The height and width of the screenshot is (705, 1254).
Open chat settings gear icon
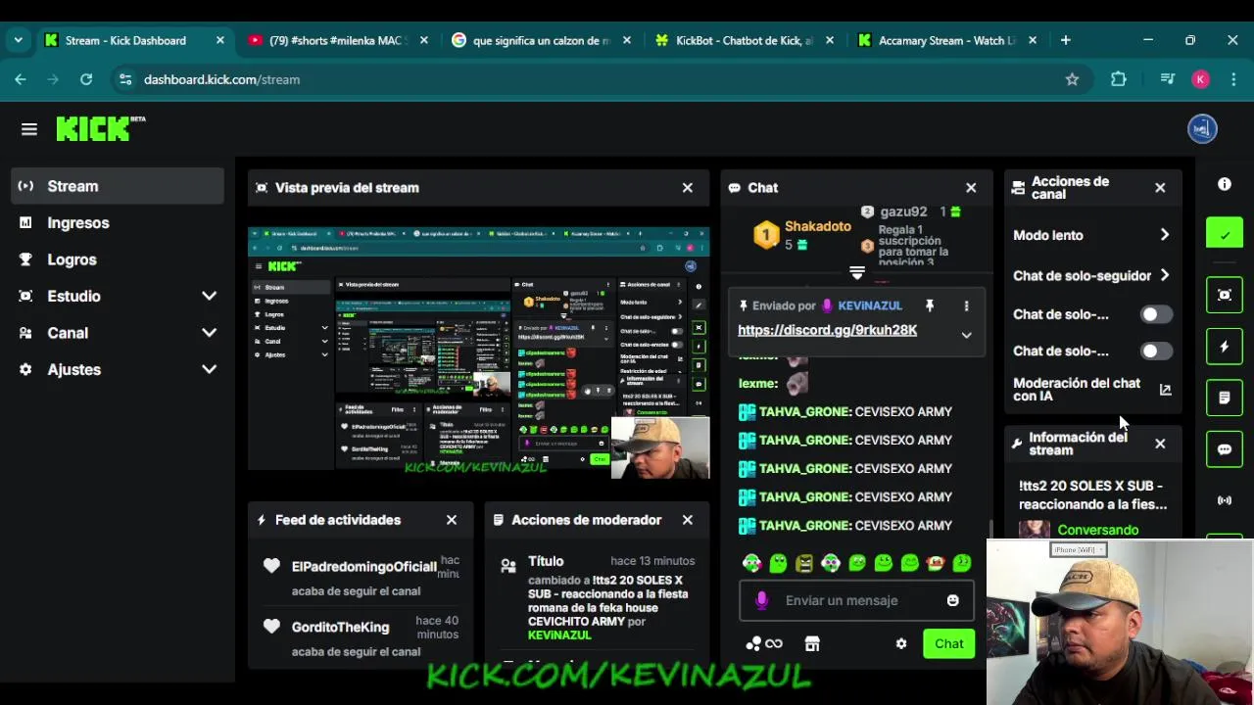pos(901,643)
